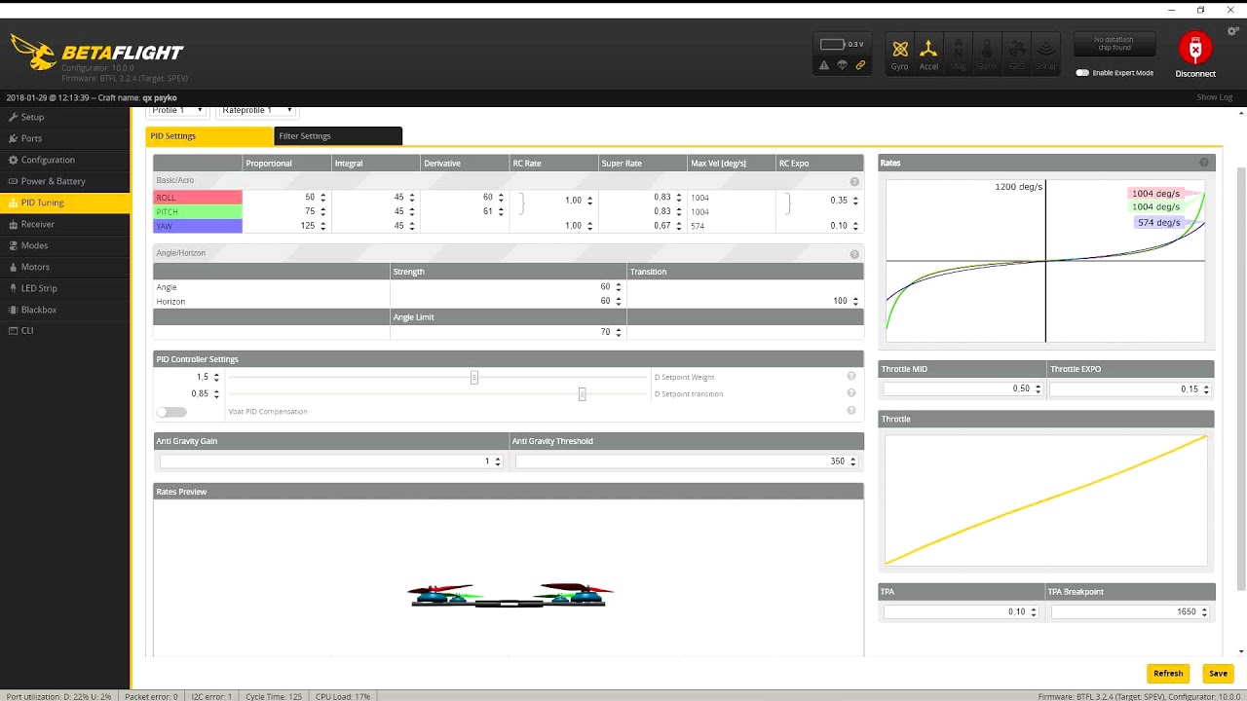
Task: Open help for the Basic/Acro section
Action: tap(854, 182)
